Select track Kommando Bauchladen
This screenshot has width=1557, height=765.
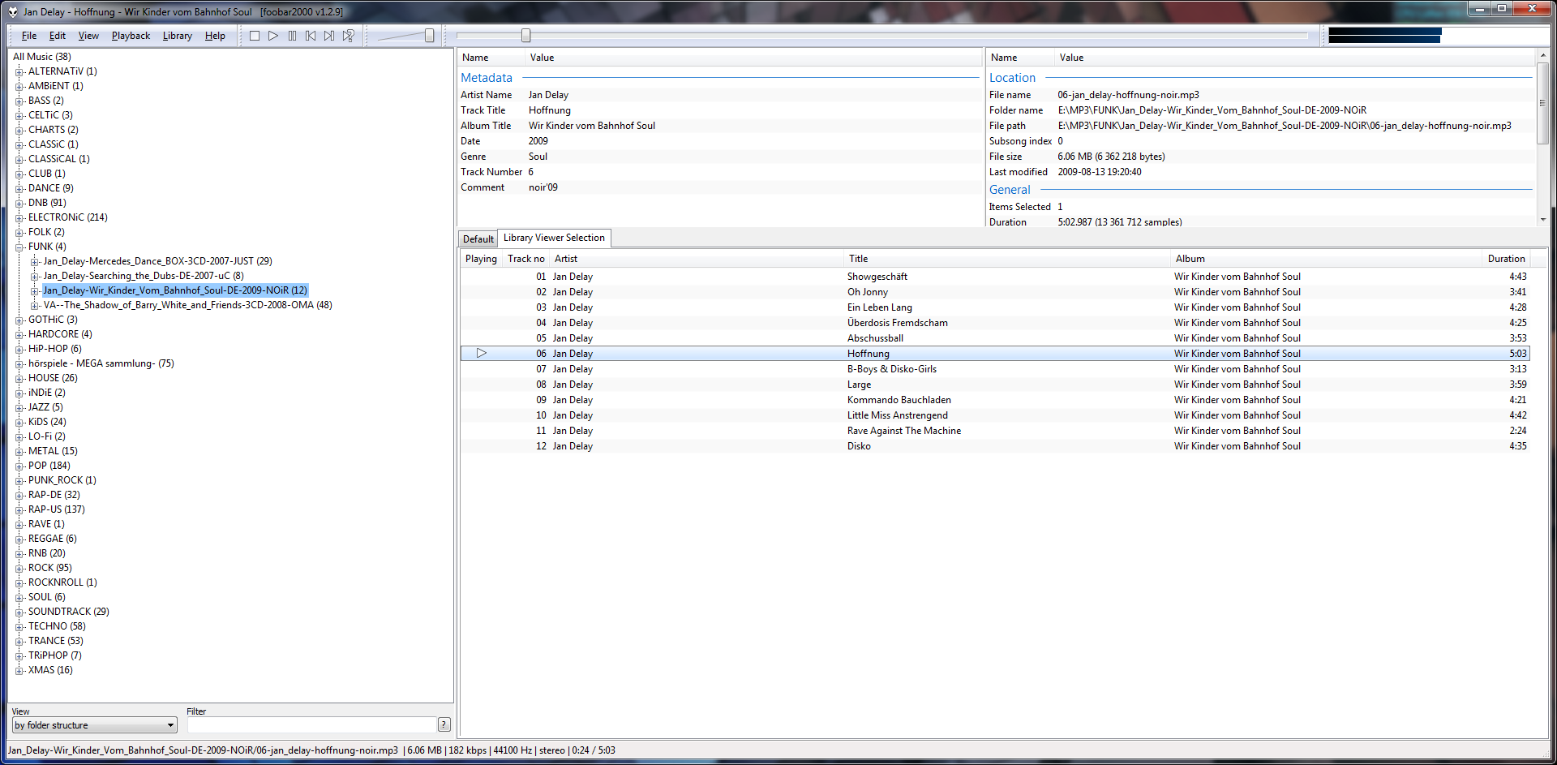point(995,400)
